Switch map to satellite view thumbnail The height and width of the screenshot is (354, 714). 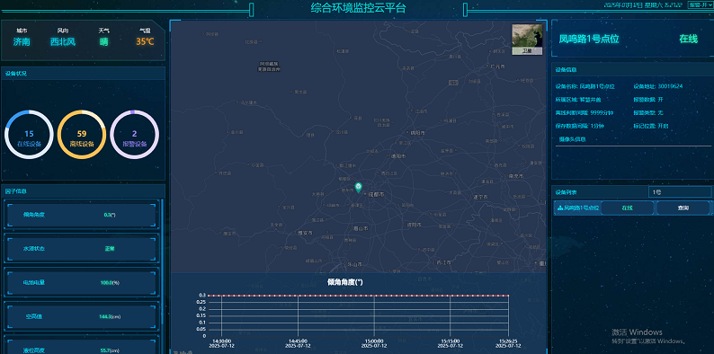(x=527, y=40)
